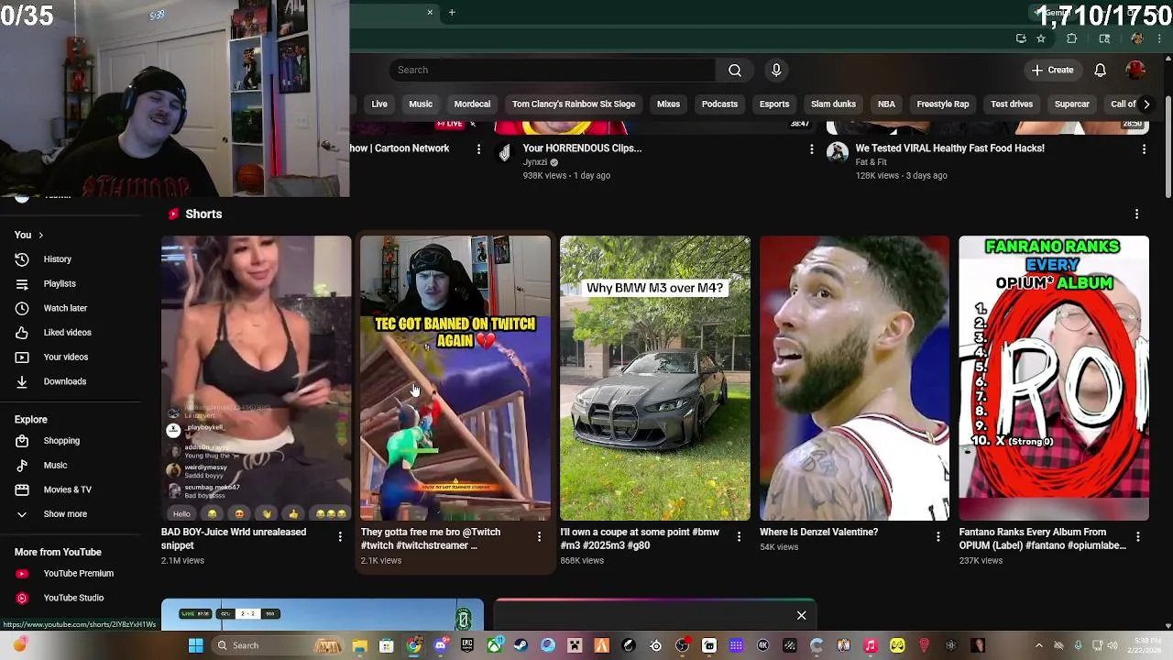Open File Explorer from taskbar
The width and height of the screenshot is (1173, 660).
point(359,645)
